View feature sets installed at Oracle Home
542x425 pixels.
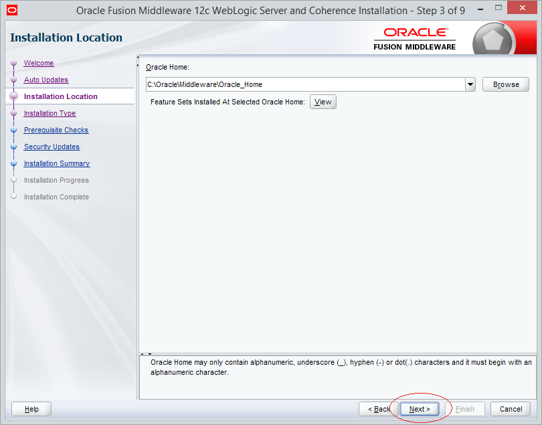tap(323, 102)
